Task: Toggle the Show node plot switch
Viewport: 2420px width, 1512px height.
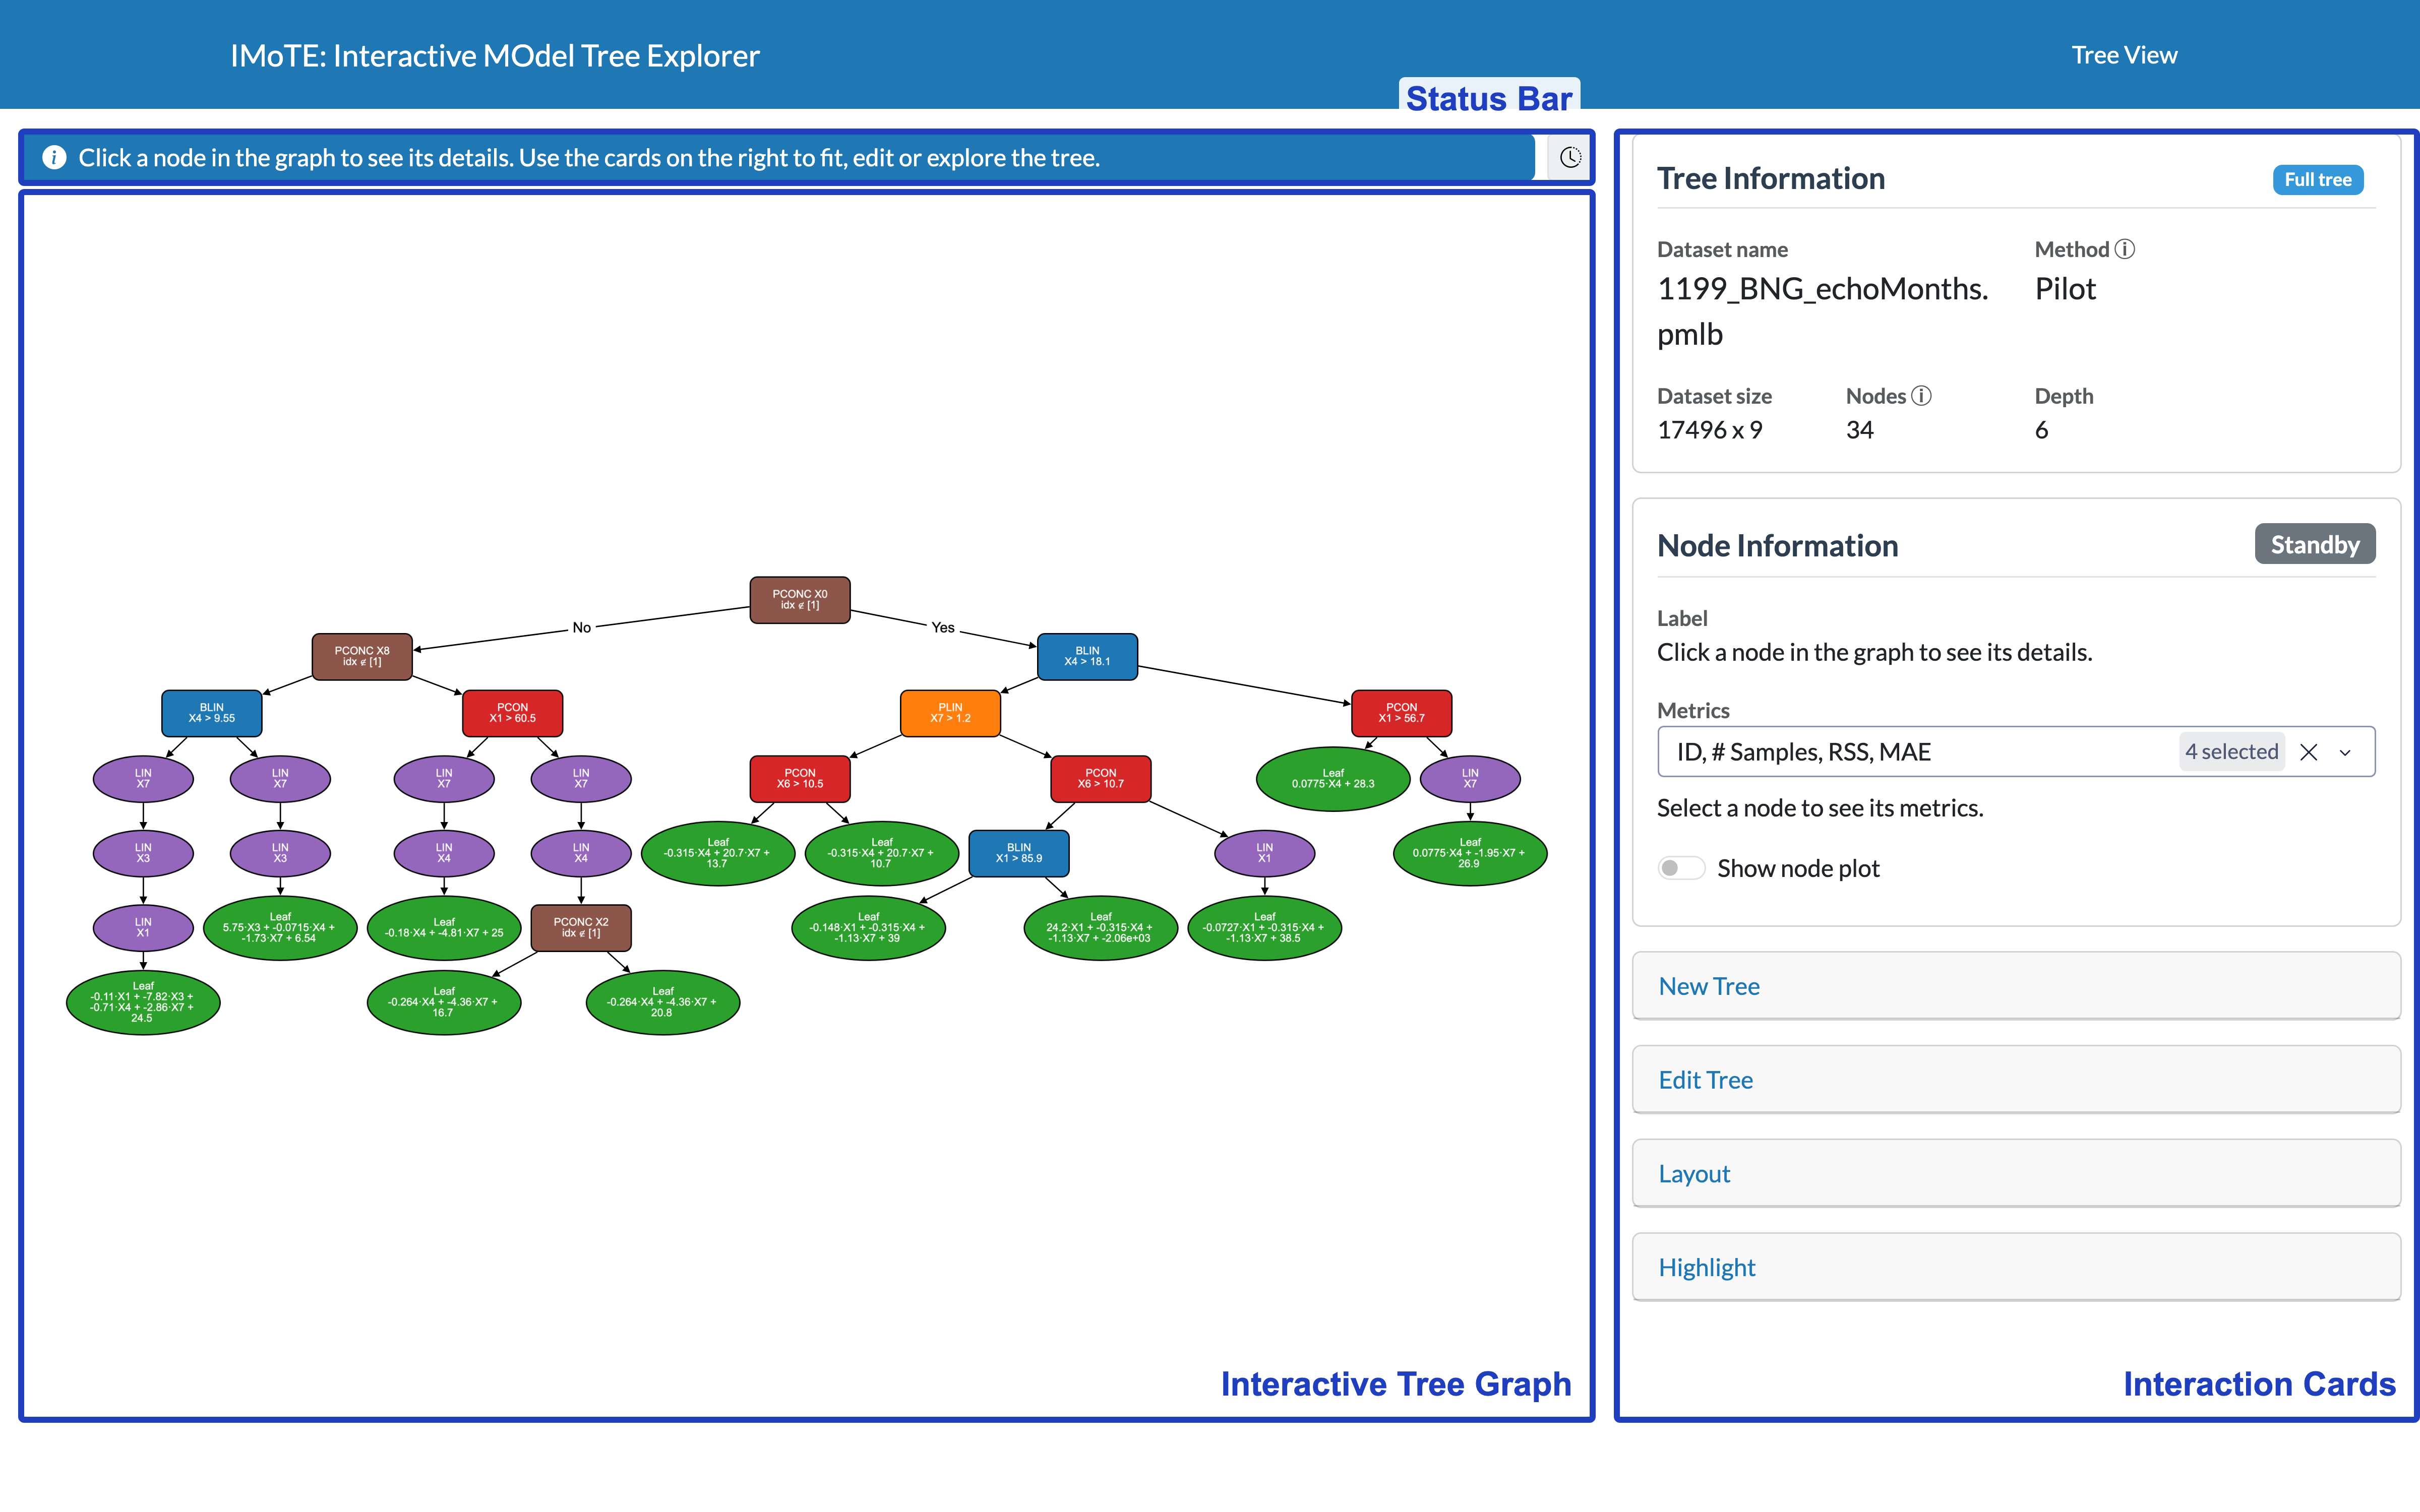Action: [1682, 868]
